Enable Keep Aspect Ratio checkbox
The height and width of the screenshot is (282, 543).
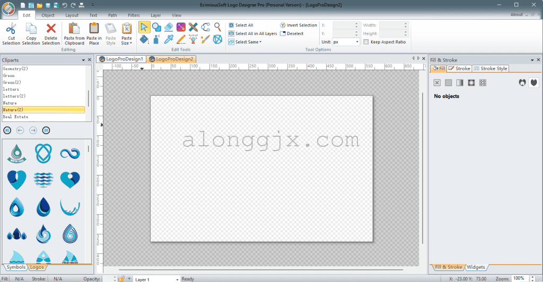[366, 42]
